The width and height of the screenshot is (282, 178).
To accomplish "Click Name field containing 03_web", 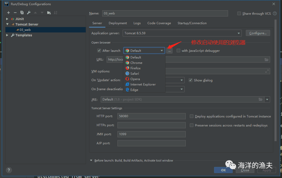I will click(x=165, y=14).
